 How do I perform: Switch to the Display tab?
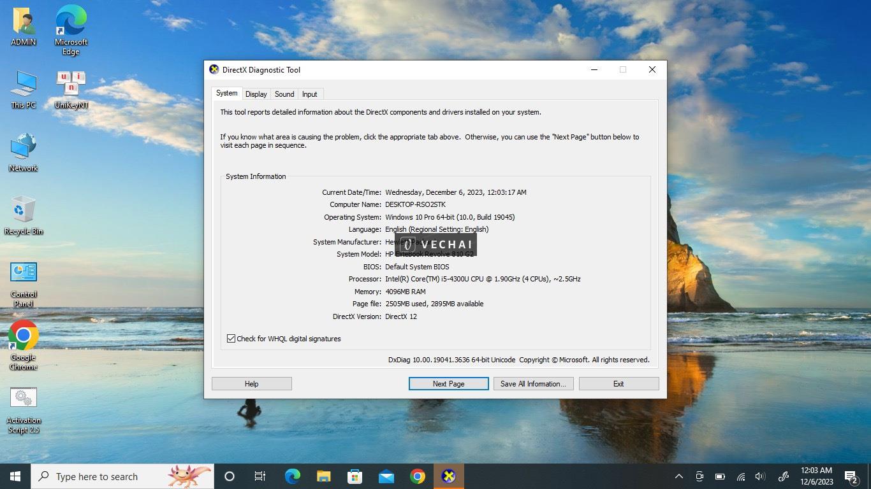pos(256,94)
